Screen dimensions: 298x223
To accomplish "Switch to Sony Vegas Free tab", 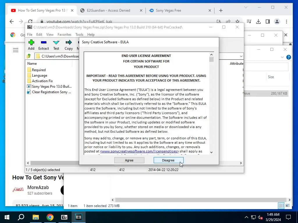I will click(180, 10).
